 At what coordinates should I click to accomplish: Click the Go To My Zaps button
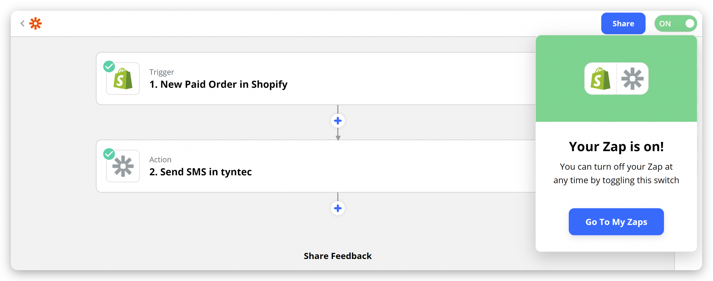click(616, 222)
